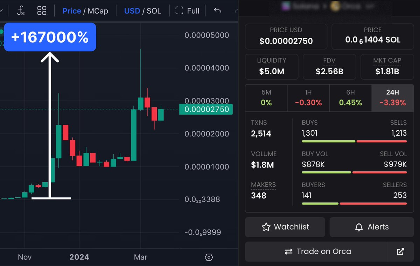420x266 pixels.
Task: Click the BUY VOL $878K value
Action: click(313, 164)
